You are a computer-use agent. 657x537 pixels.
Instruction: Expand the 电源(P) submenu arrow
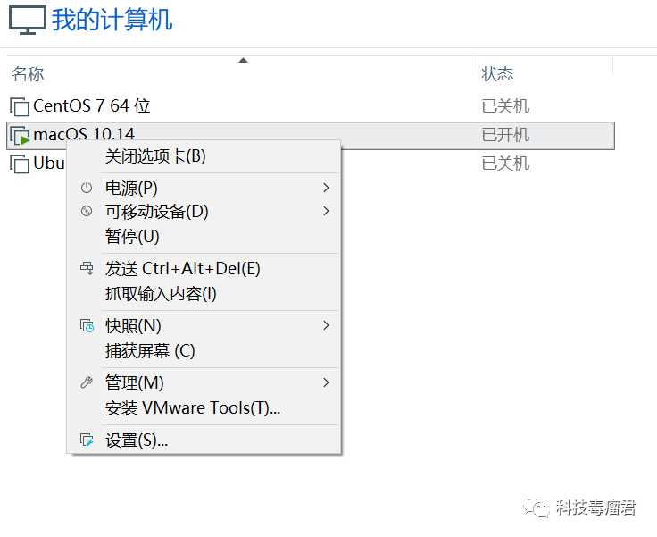[x=326, y=188]
